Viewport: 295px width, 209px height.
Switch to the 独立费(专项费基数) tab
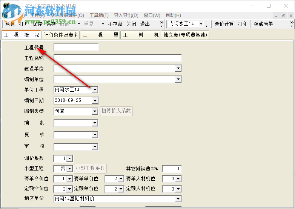[x=185, y=35]
